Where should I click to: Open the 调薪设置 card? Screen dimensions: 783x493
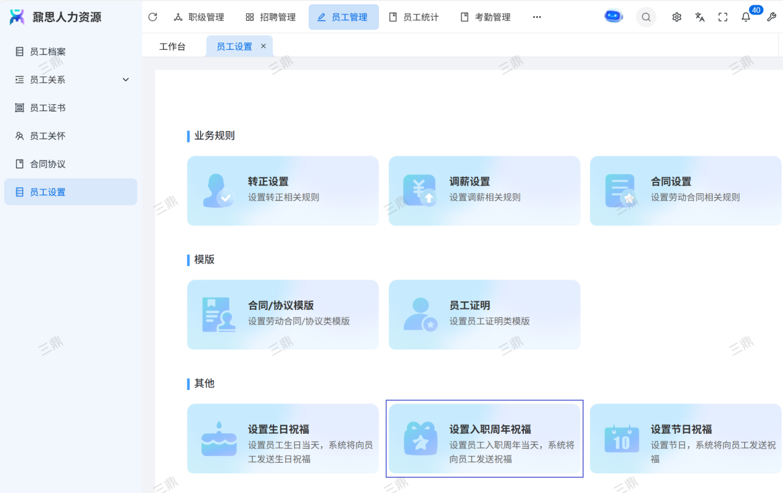click(x=484, y=190)
